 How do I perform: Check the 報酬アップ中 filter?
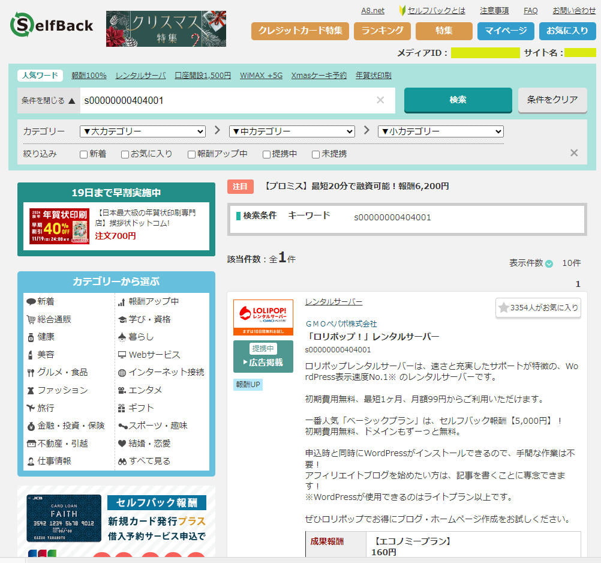[192, 154]
